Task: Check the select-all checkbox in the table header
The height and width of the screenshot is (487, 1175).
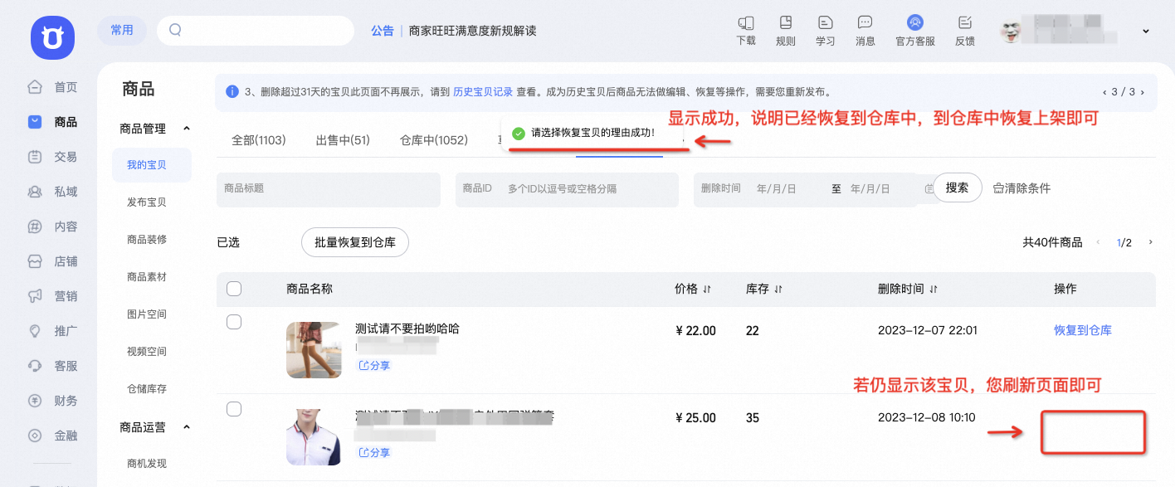Action: click(x=234, y=288)
